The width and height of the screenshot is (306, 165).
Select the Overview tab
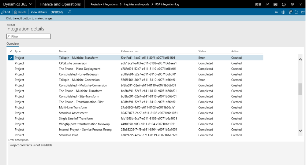[x=13, y=44]
